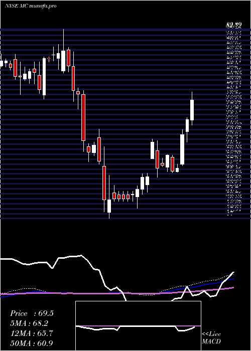This screenshot has height=351, width=251.
Task: Click the '50MA : 60.9' value
Action: [32, 343]
